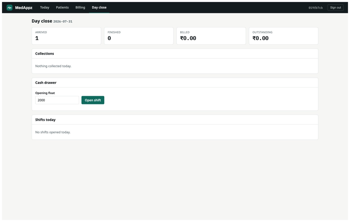Click the Billed ₹0.00 card

[211, 36]
